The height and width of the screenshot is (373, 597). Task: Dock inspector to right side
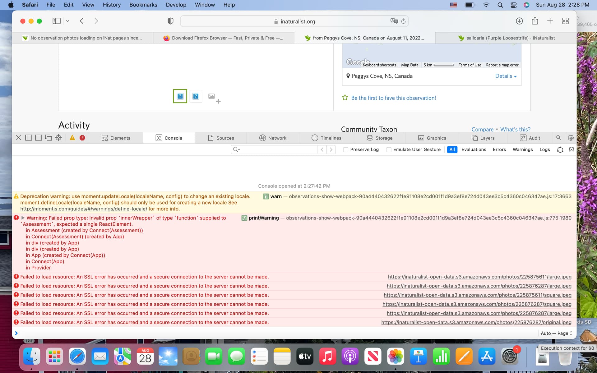coord(39,138)
